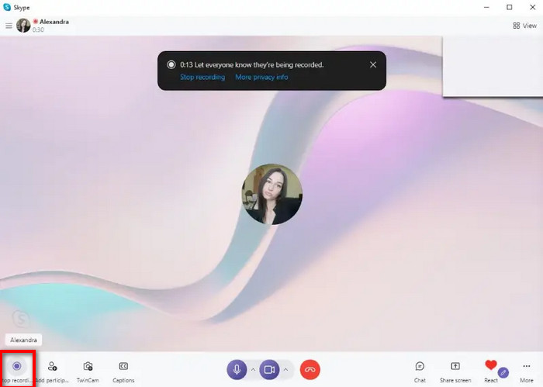Click the self-view preview window
543x387 pixels.
(492, 66)
